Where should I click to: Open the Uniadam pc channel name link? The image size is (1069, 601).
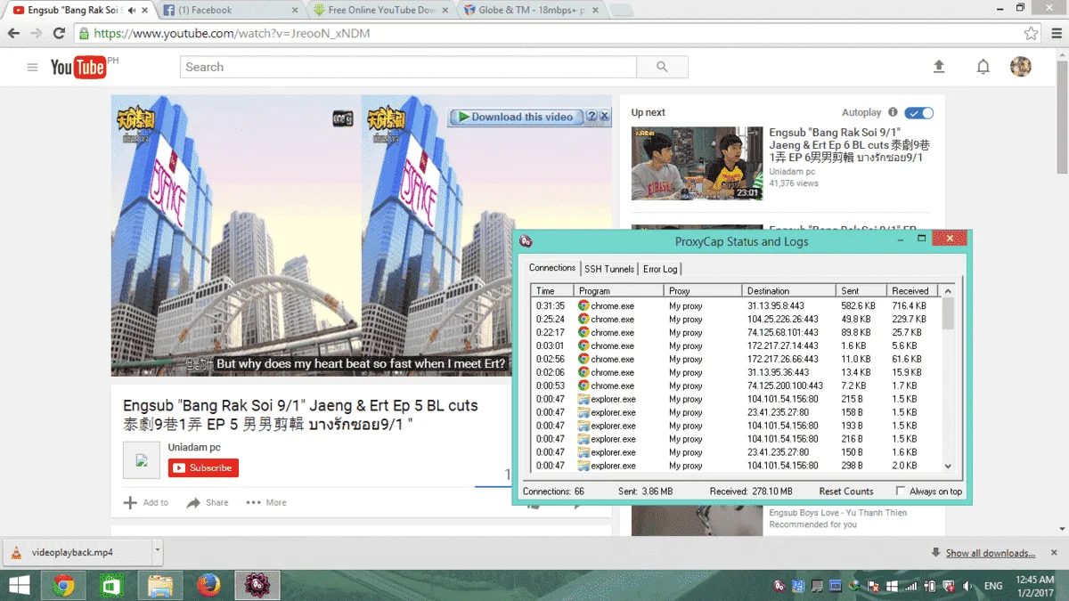(194, 447)
